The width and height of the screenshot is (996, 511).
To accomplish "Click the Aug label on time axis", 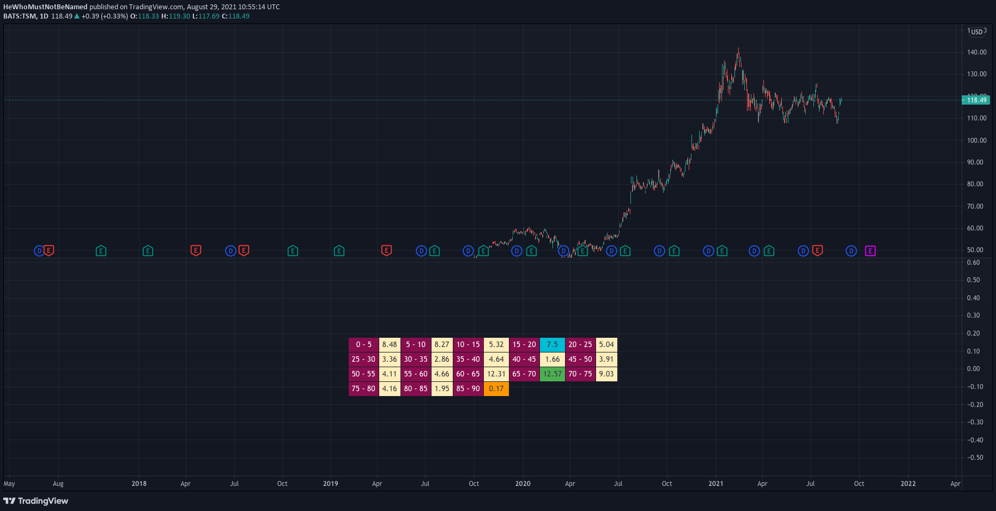I will coord(58,484).
